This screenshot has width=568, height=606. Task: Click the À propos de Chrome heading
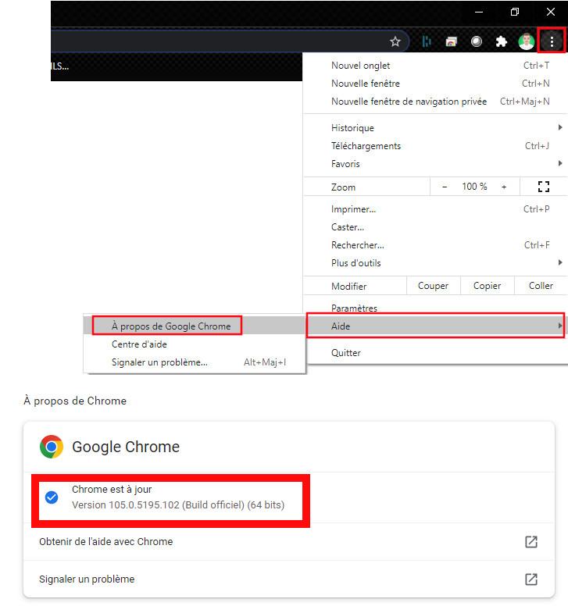(x=75, y=401)
